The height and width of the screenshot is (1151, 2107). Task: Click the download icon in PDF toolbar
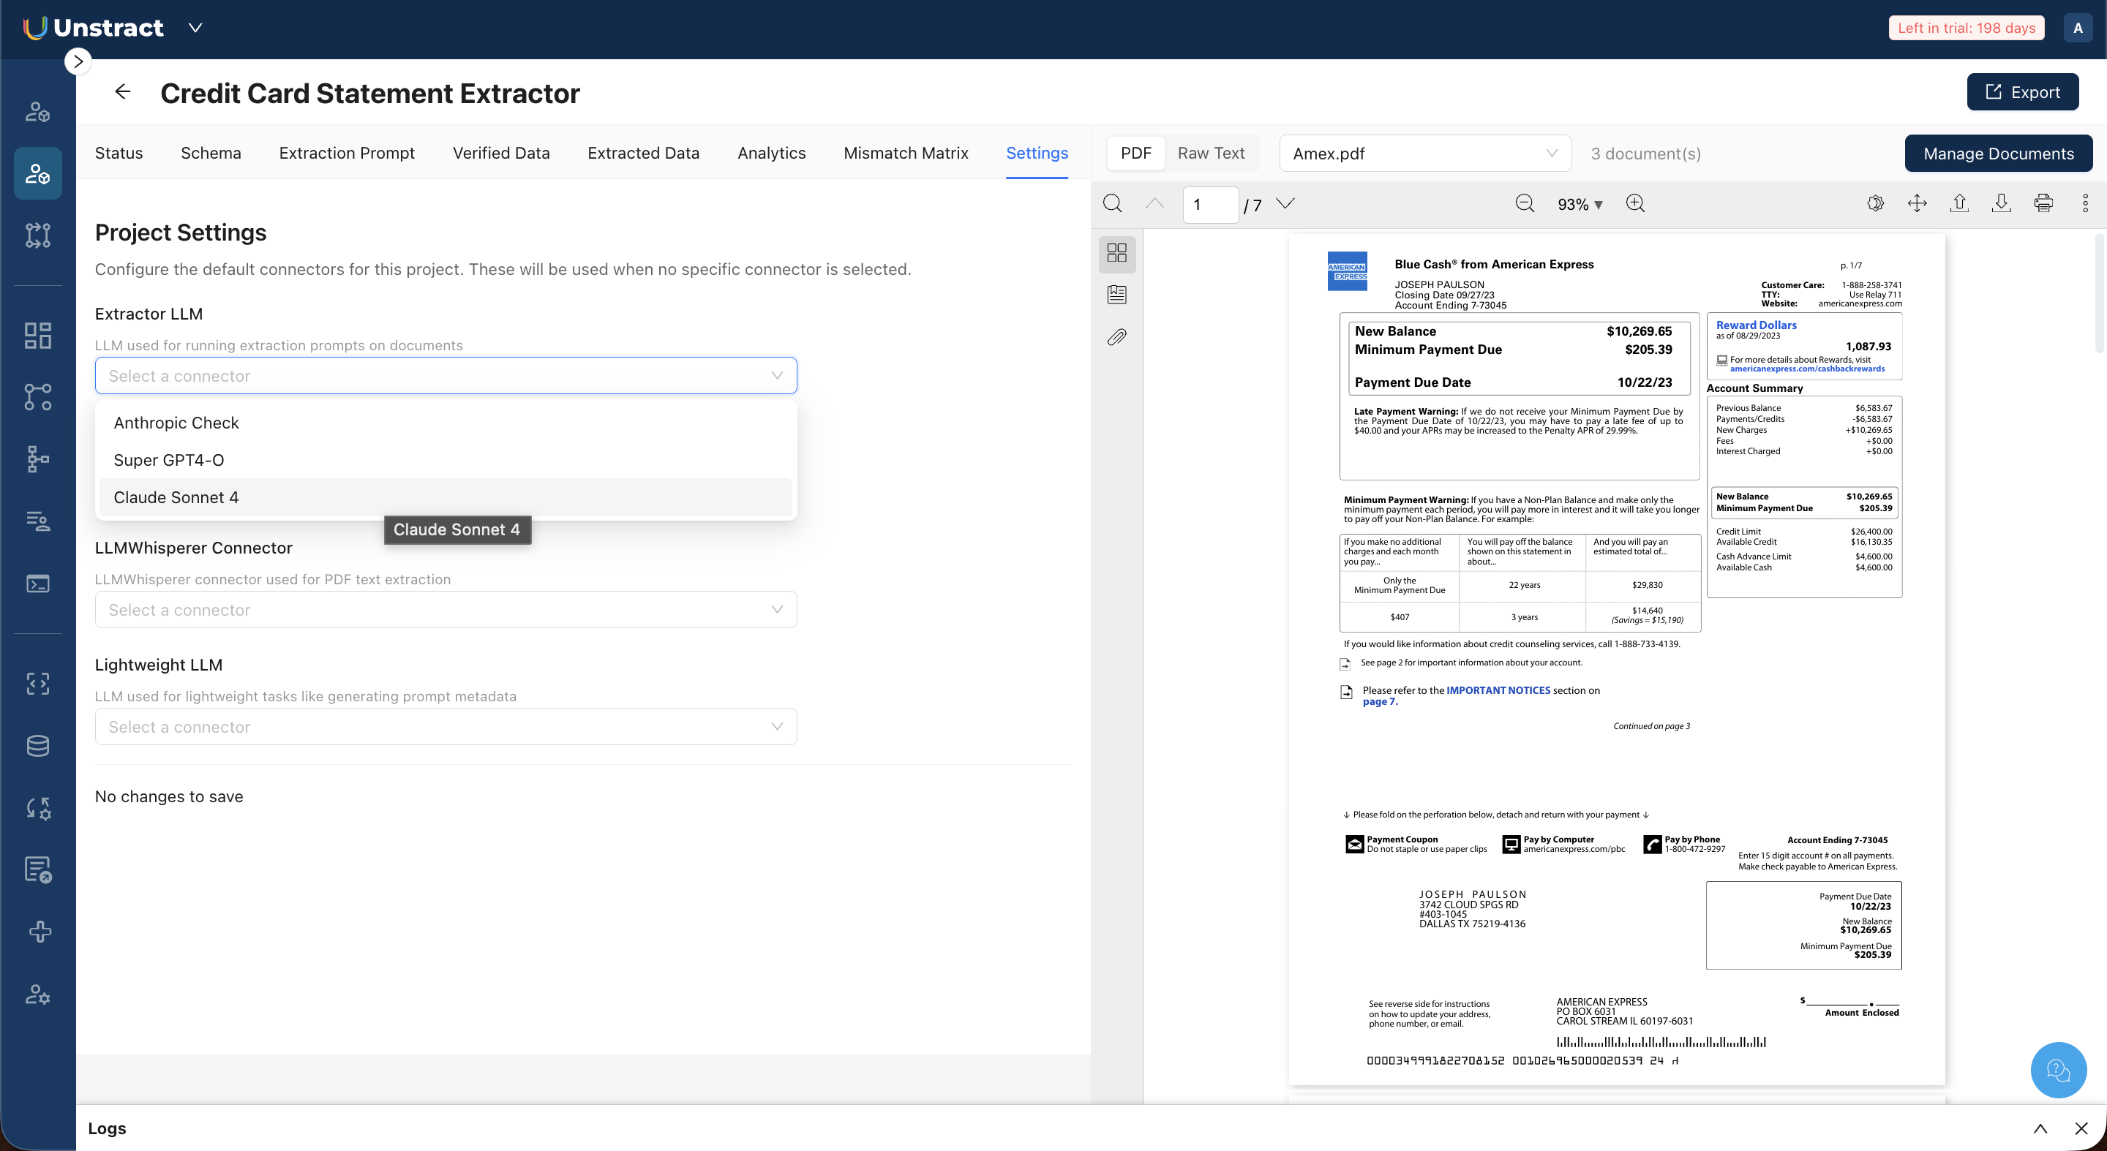2001,203
